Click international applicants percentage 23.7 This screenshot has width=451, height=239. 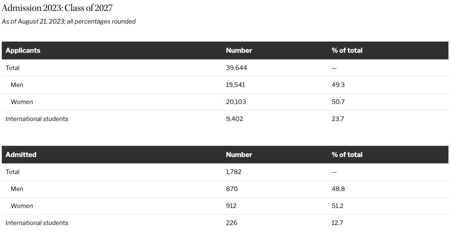pyautogui.click(x=338, y=119)
